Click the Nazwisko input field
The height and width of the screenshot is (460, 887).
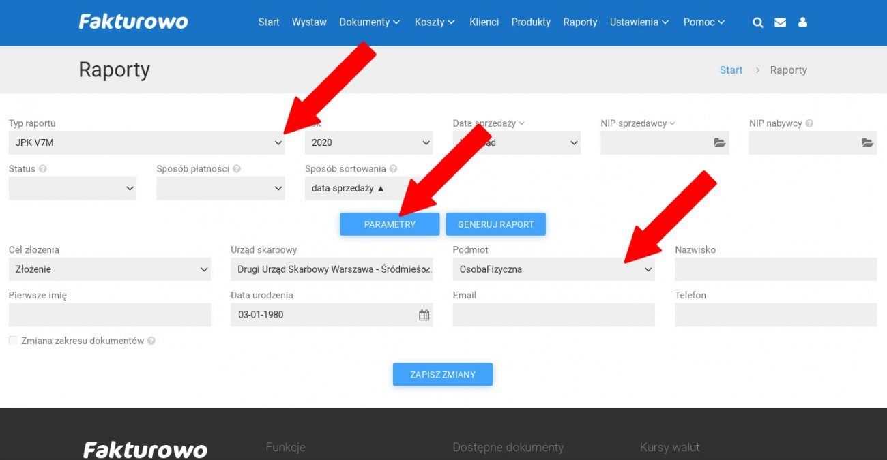pos(775,269)
